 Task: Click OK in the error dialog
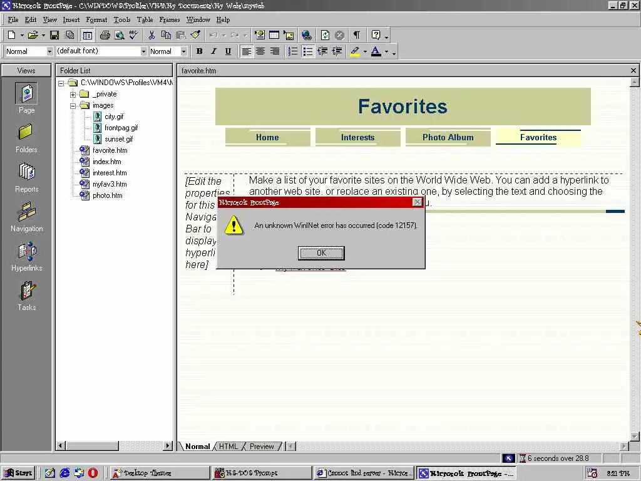[321, 253]
